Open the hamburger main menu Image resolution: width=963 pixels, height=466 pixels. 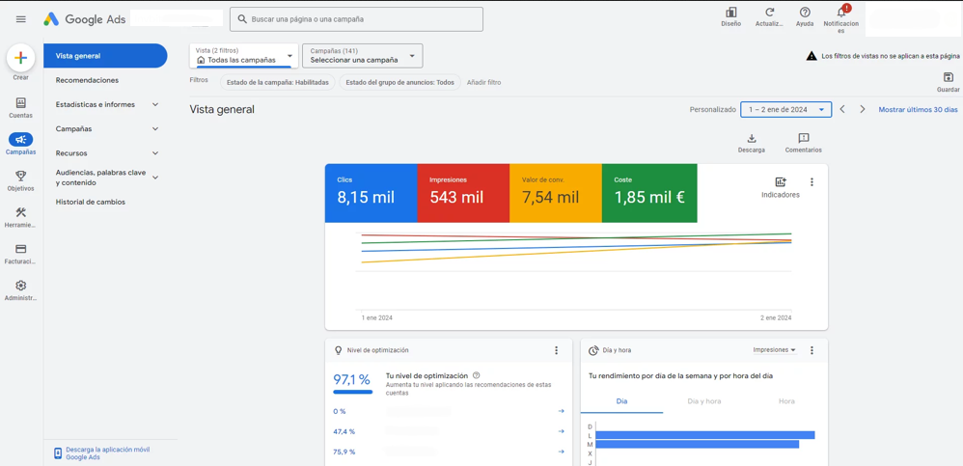coord(20,19)
